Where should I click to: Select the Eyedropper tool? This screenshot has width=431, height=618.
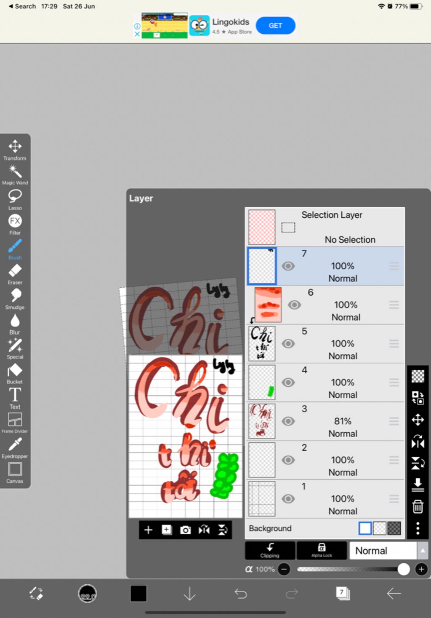click(x=15, y=448)
